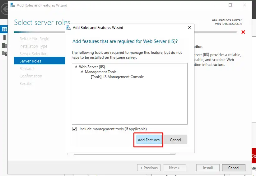Open Local Server sidebar icon
The width and height of the screenshot is (256, 176).
point(4,37)
